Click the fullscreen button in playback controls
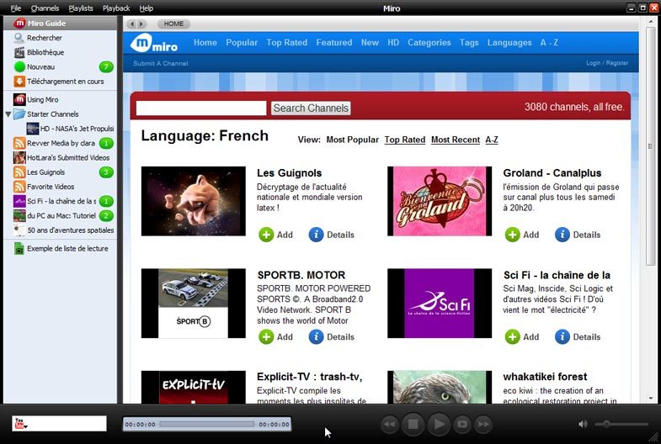Image resolution: width=661 pixels, height=444 pixels. click(461, 424)
